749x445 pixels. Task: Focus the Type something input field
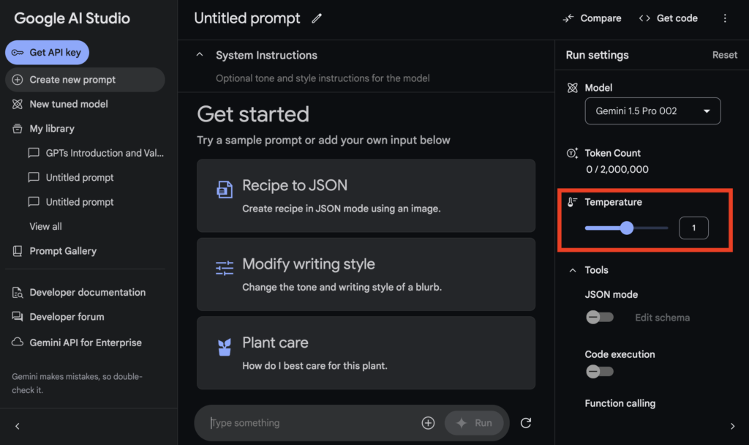(x=310, y=423)
